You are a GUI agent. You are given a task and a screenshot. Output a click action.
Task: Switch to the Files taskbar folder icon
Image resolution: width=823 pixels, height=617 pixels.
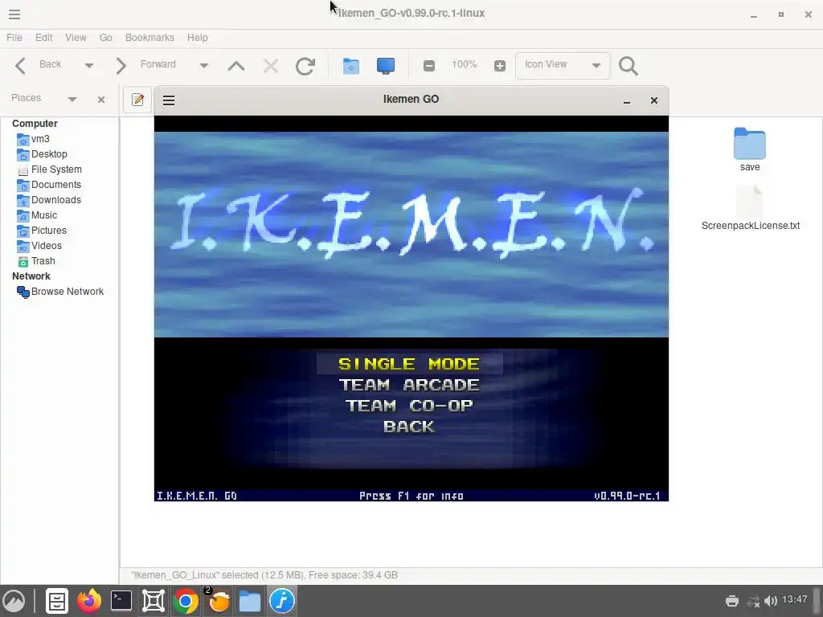(250, 601)
